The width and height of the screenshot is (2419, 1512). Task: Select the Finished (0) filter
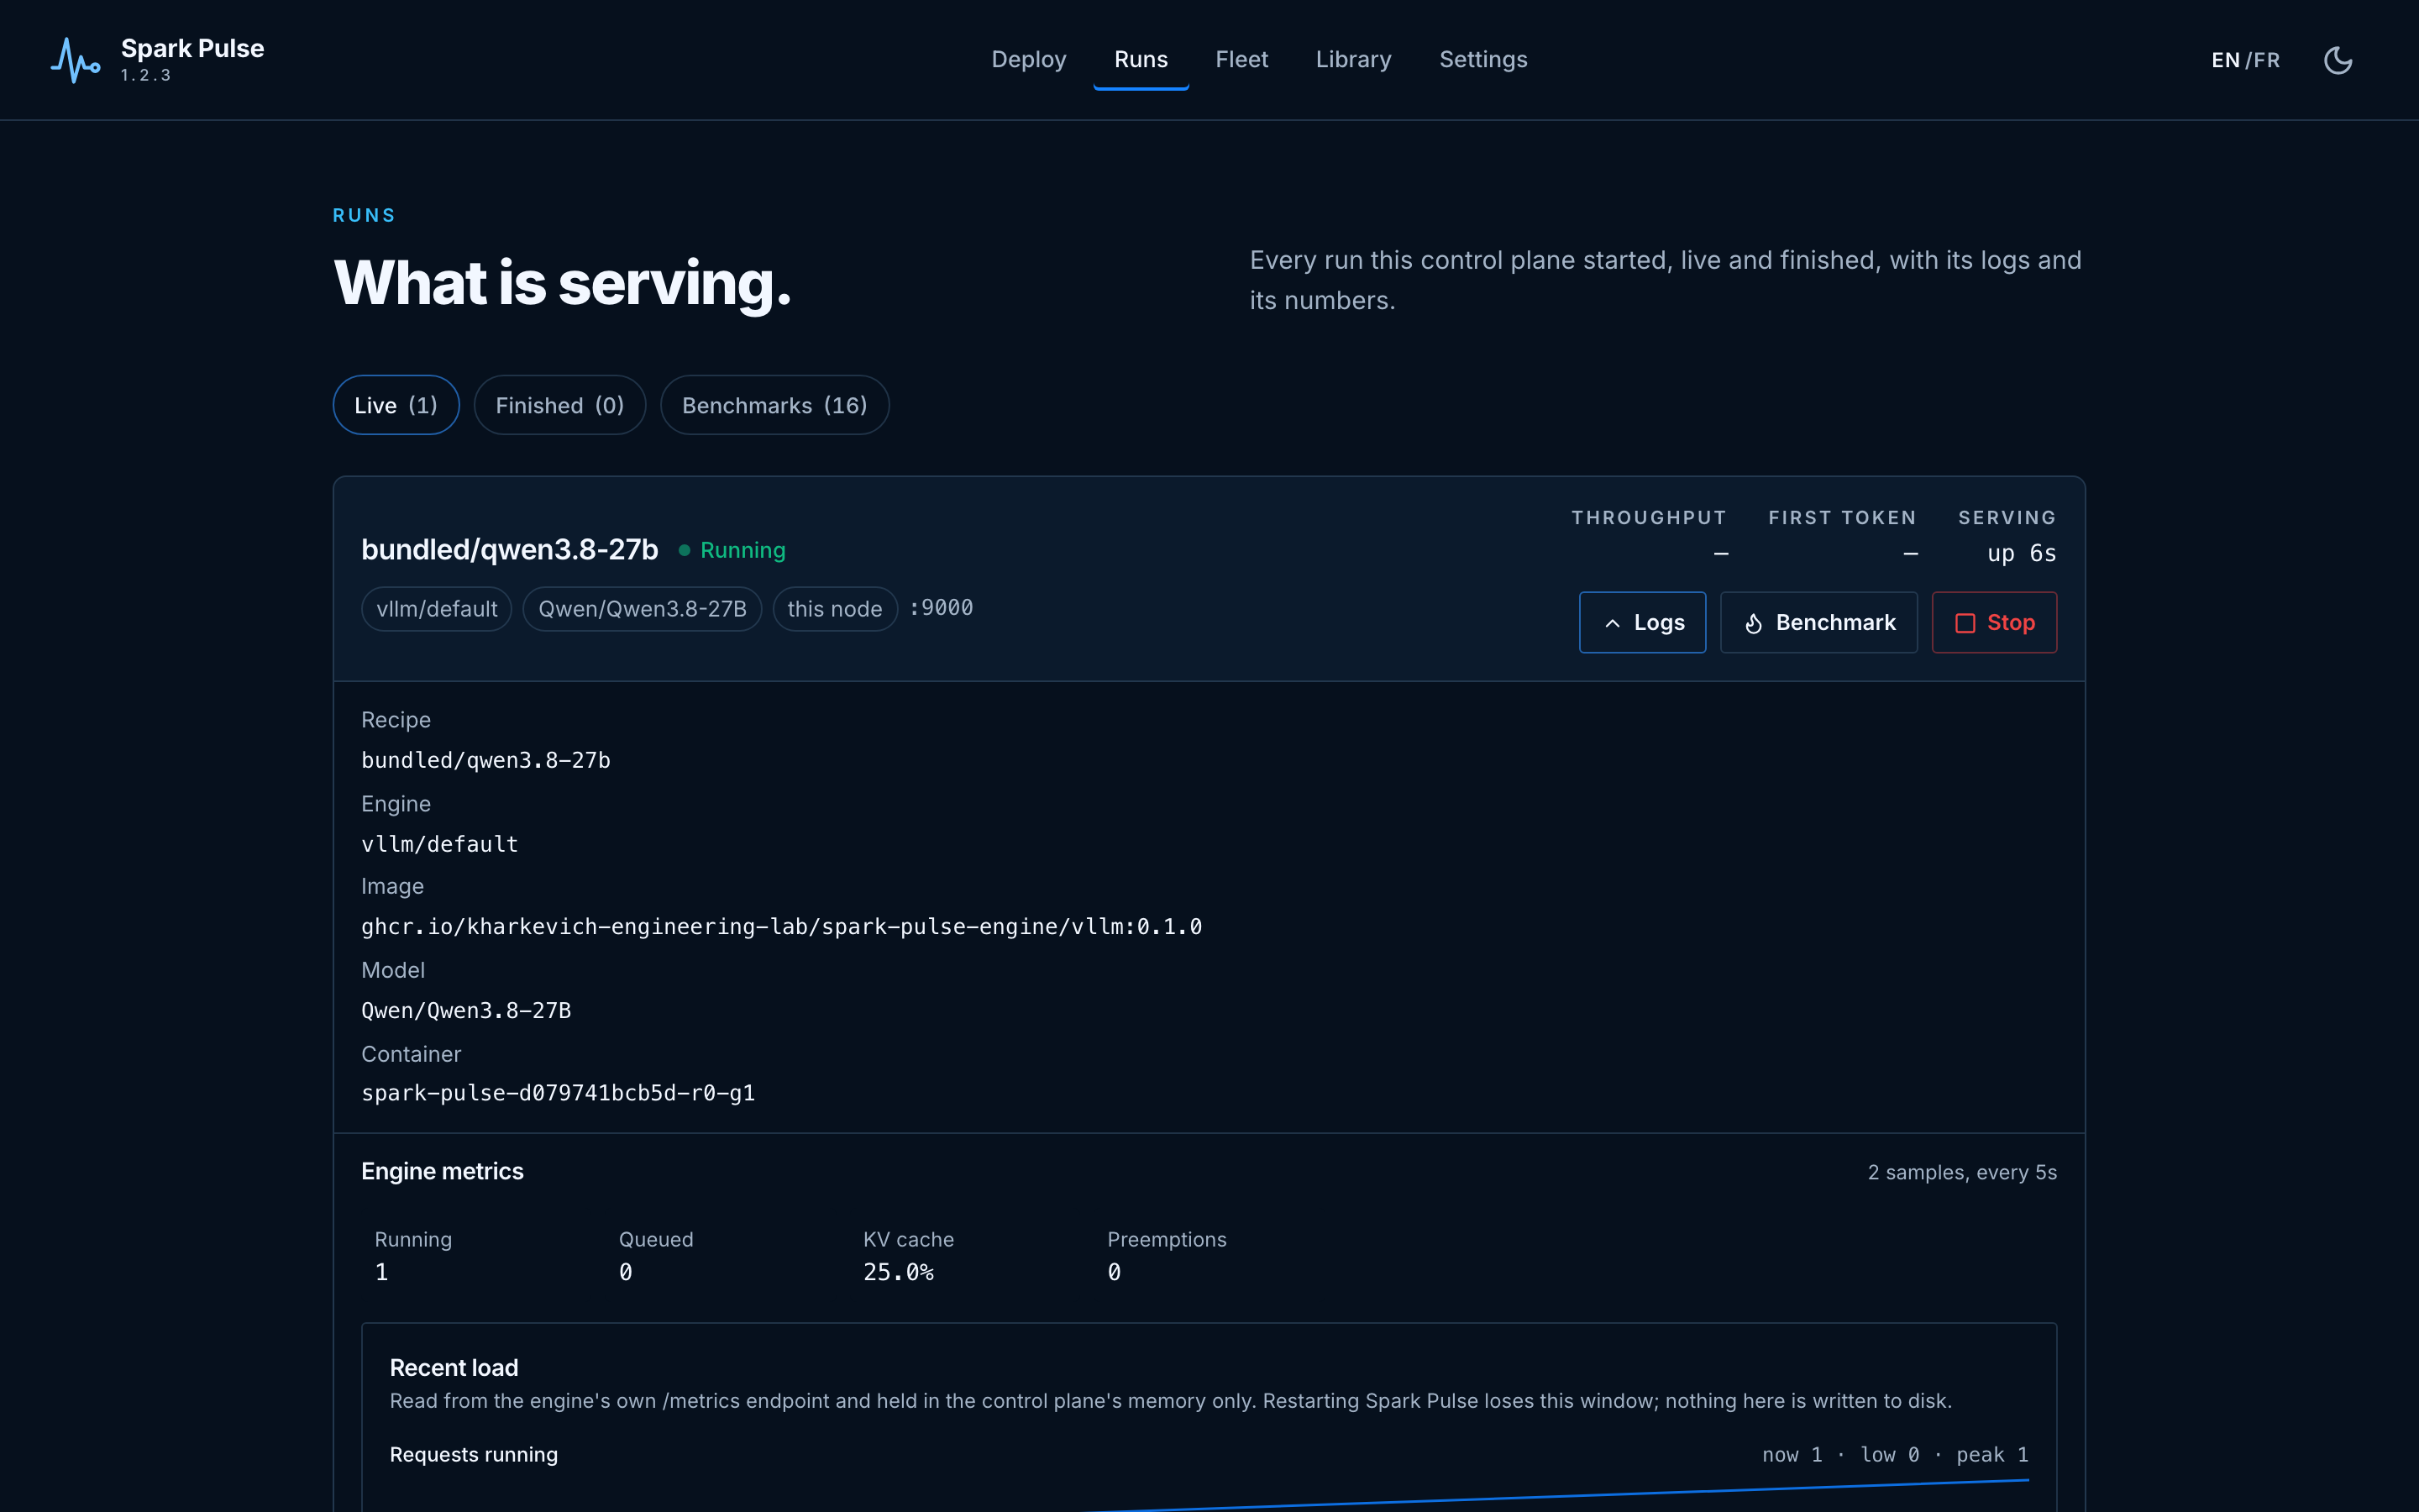[559, 405]
